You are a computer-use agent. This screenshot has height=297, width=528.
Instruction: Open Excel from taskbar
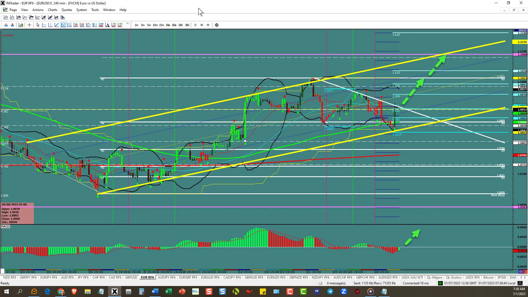coord(168,291)
